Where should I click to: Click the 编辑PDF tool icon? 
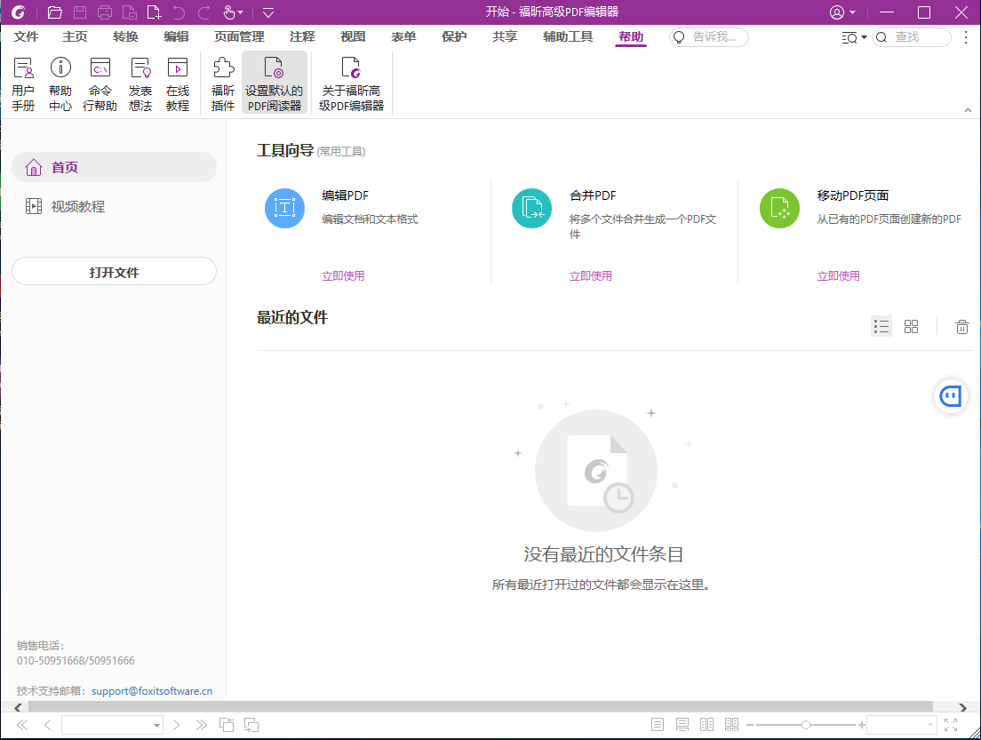284,208
